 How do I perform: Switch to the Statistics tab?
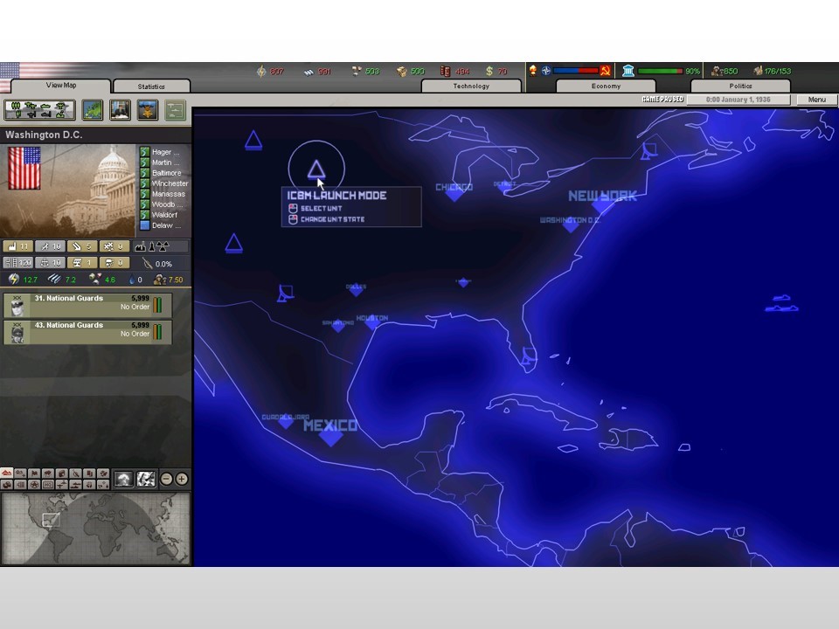coord(150,86)
